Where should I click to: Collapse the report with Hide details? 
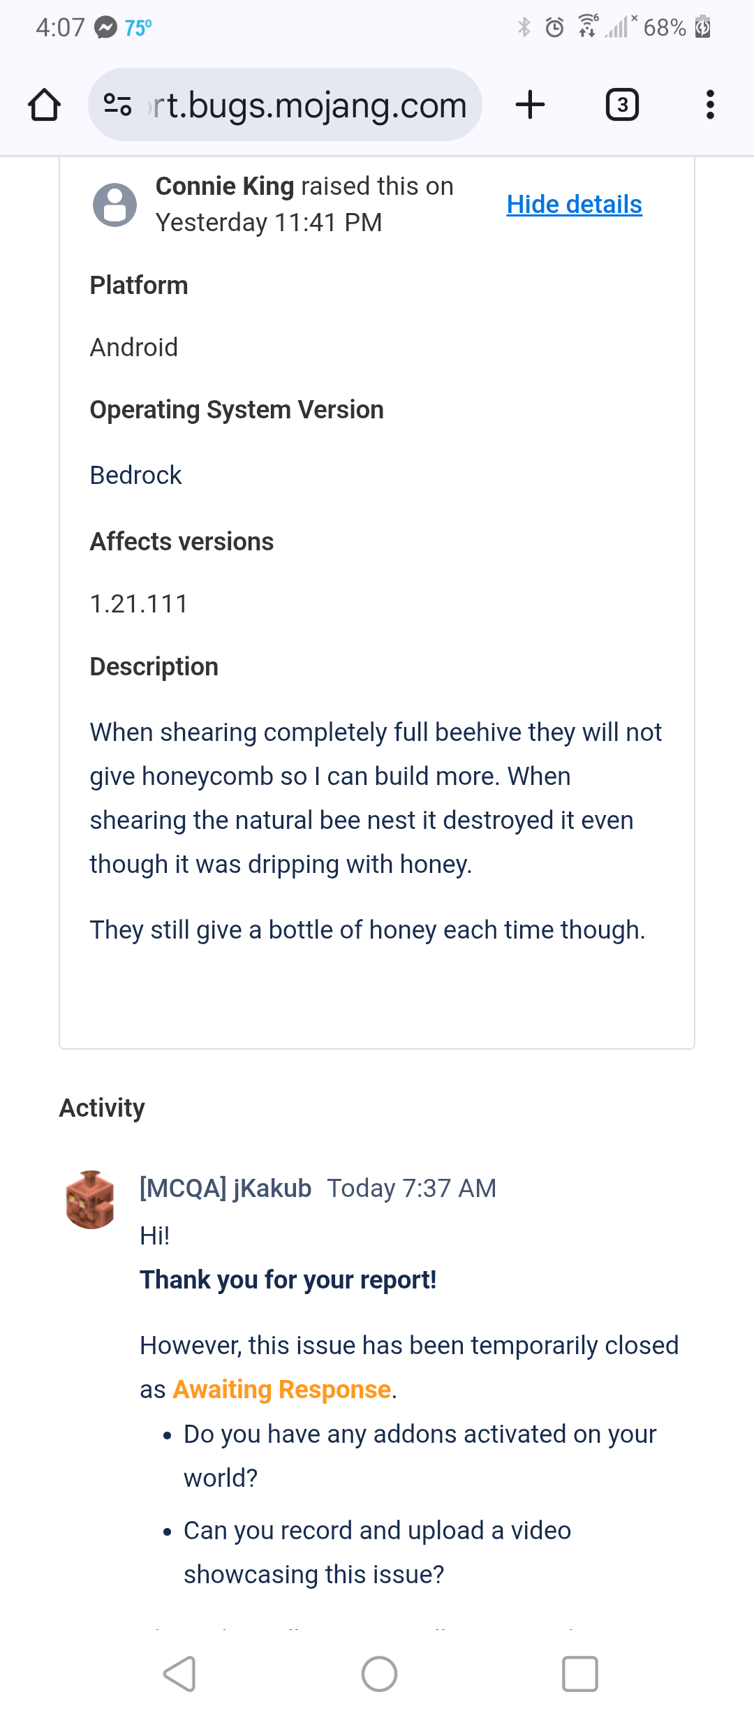tap(574, 205)
